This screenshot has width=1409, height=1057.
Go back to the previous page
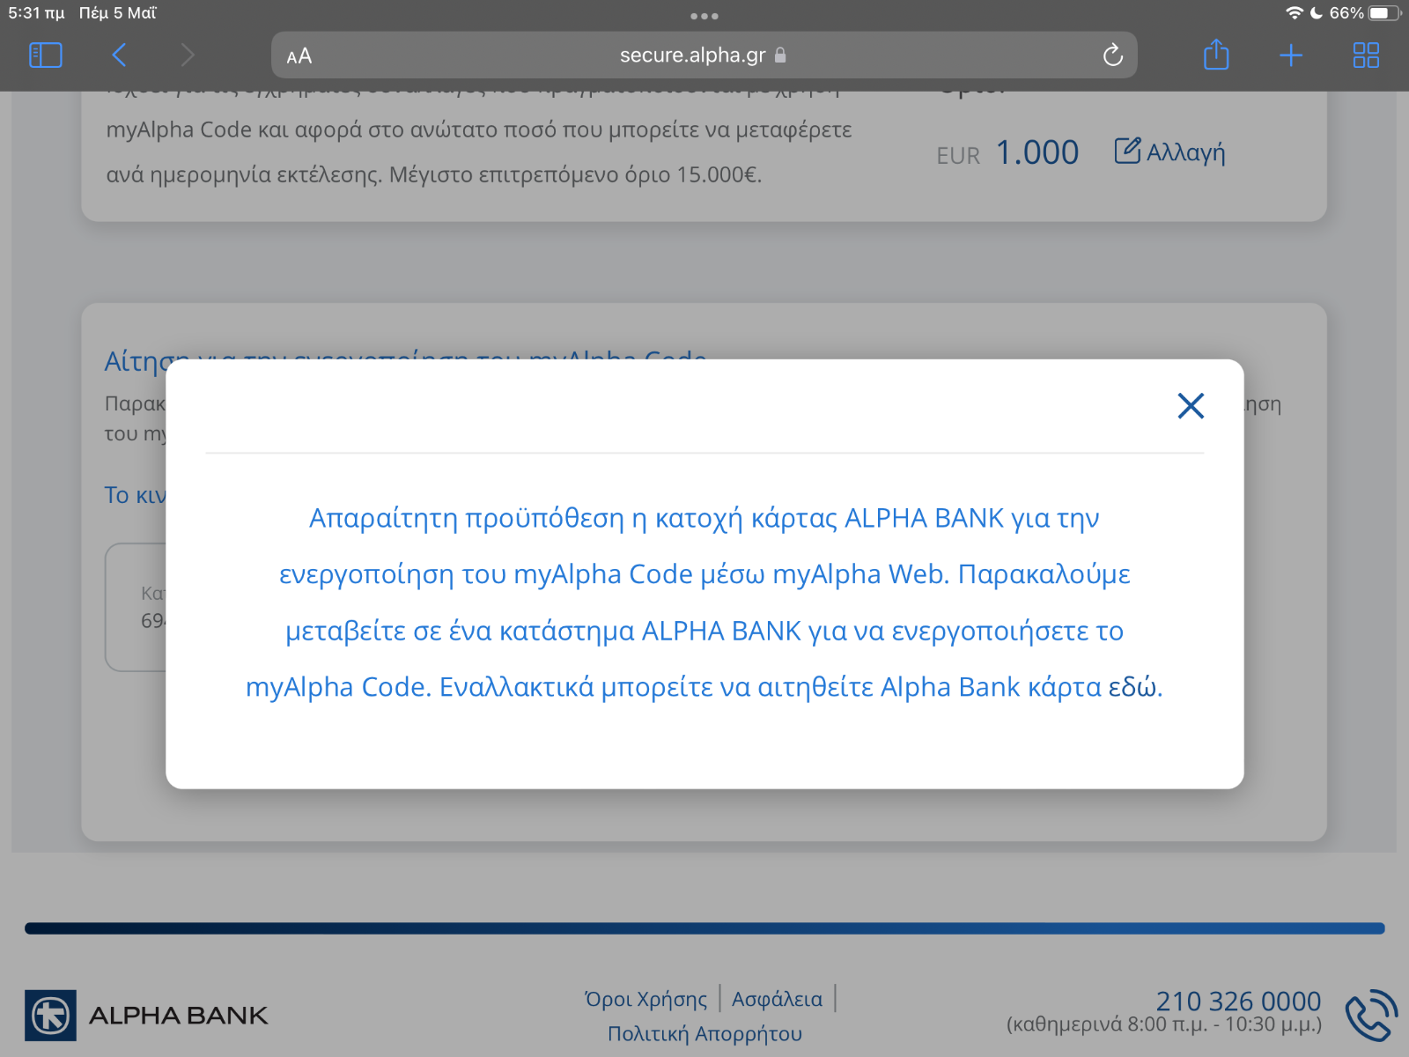[120, 55]
